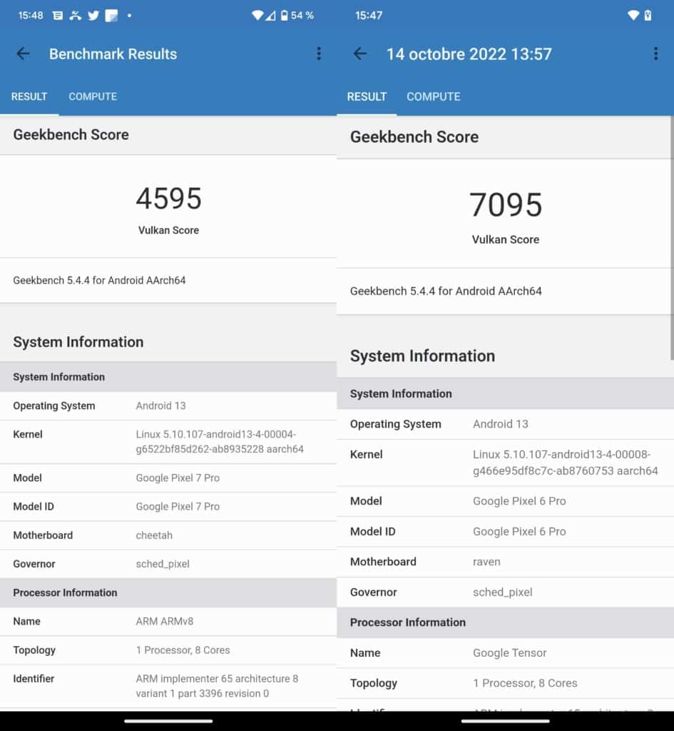
Task: Tap "sched_pixel" governor value below cheetah
Action: (x=163, y=564)
